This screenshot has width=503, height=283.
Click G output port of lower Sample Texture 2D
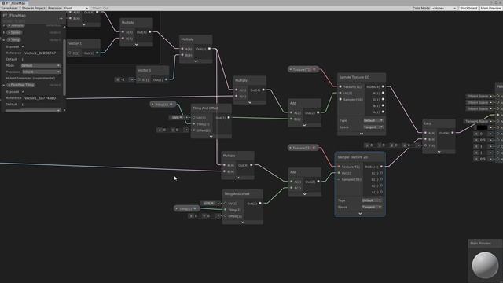tap(381, 179)
